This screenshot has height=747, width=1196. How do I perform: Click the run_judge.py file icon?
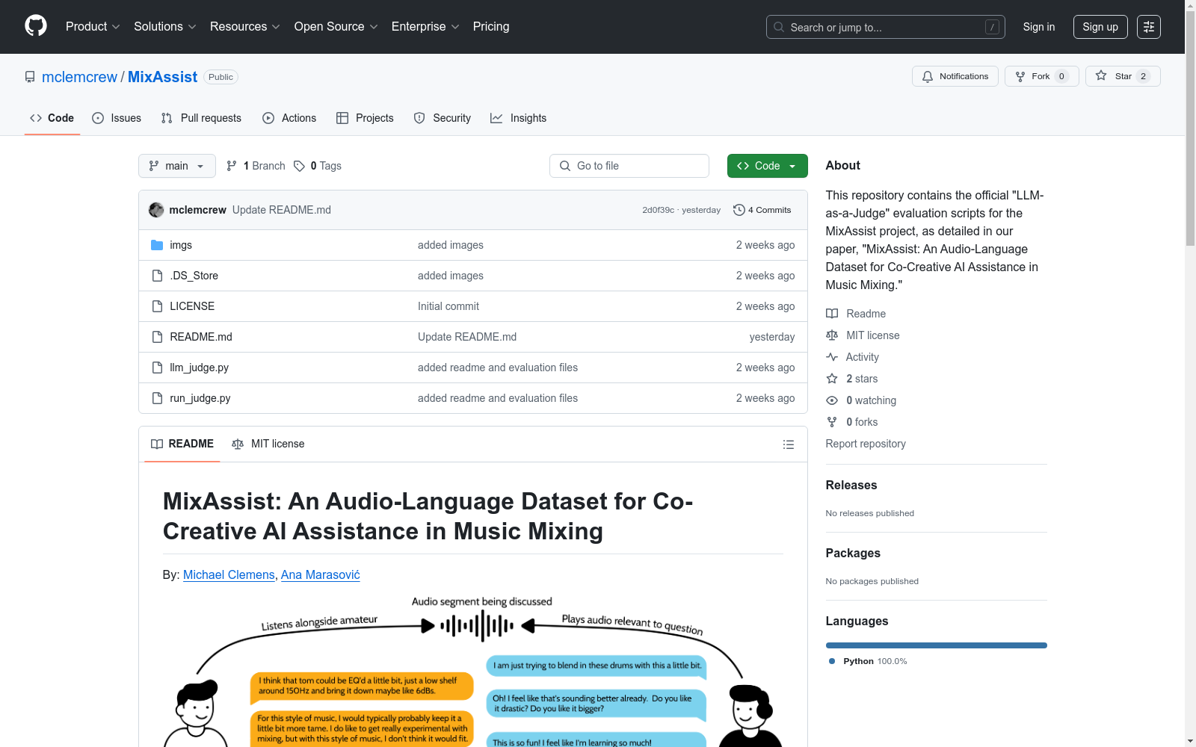coord(157,398)
